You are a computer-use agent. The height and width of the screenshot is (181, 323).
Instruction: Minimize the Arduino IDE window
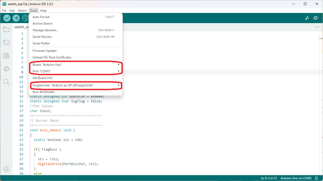tap(294, 4)
